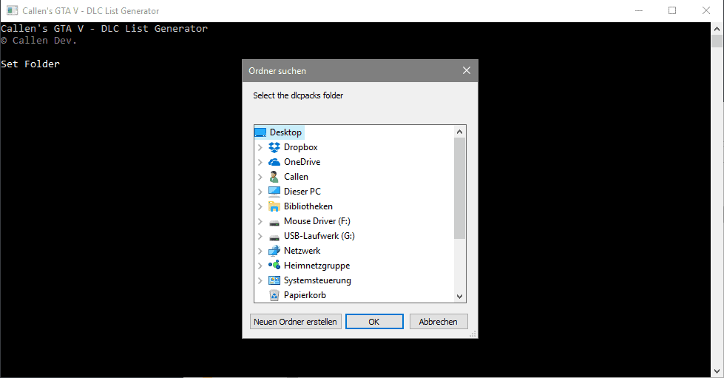Expand the Dropbox tree node
The image size is (724, 378).
pyautogui.click(x=260, y=147)
